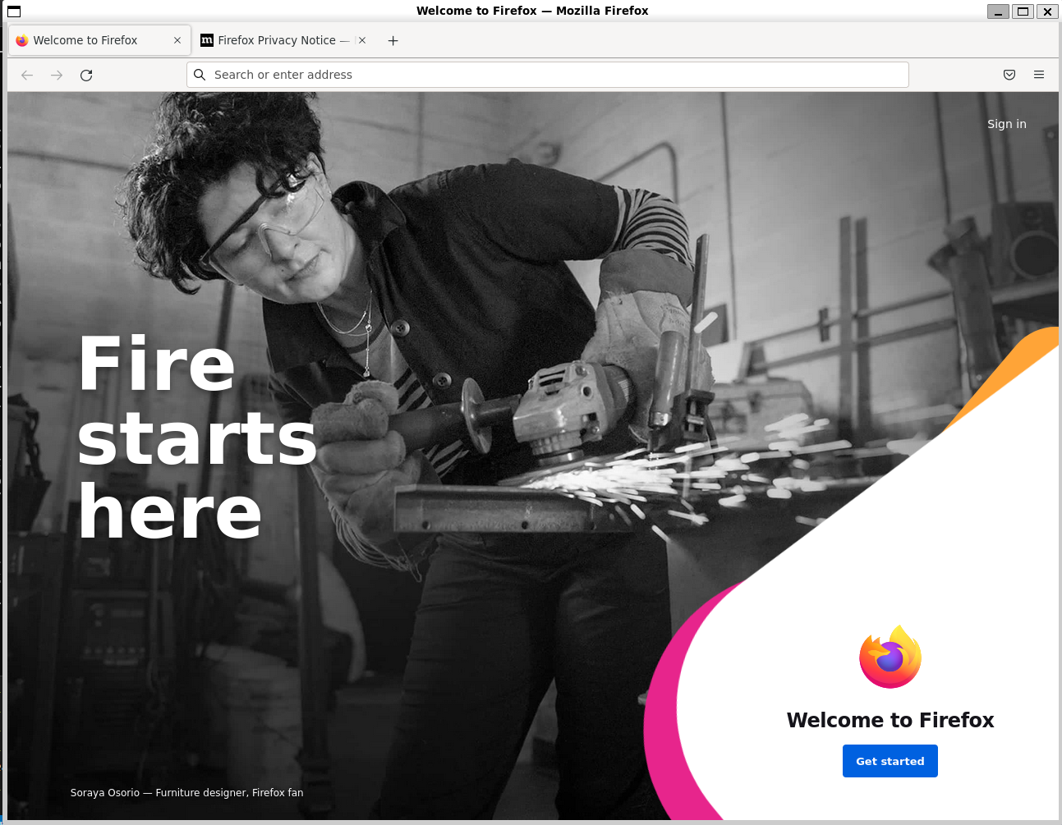This screenshot has height=825, width=1062.
Task: Click the Mozilla favicon on Privacy Notice tab
Action: [x=207, y=40]
